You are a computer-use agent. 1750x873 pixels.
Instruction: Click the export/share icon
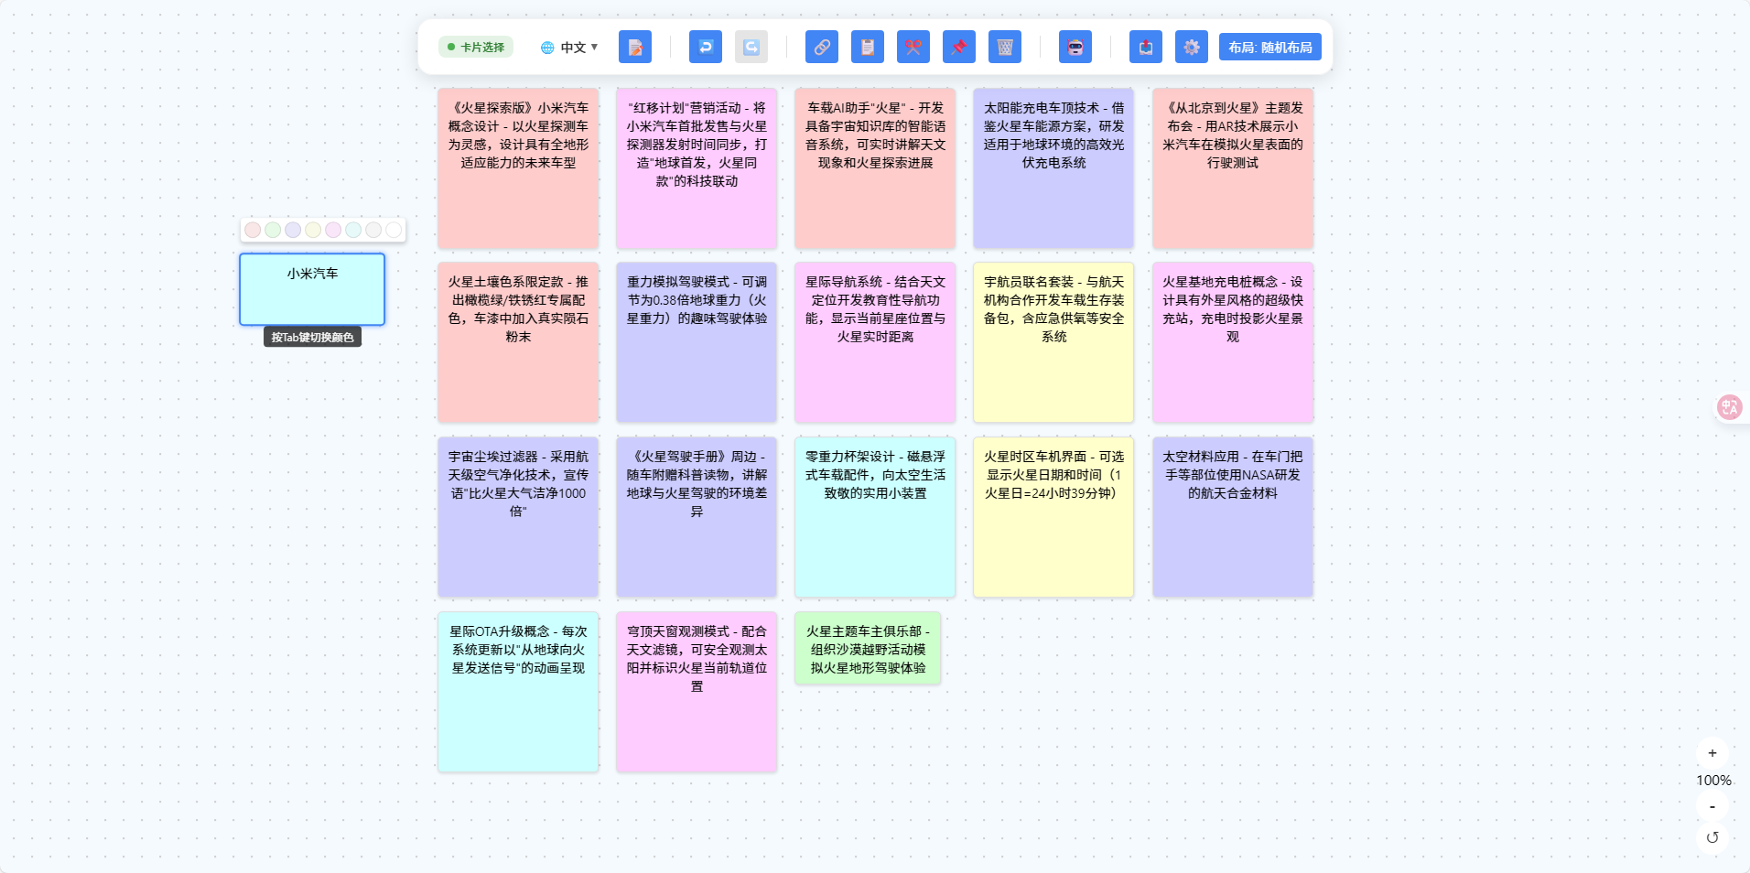pos(1146,47)
